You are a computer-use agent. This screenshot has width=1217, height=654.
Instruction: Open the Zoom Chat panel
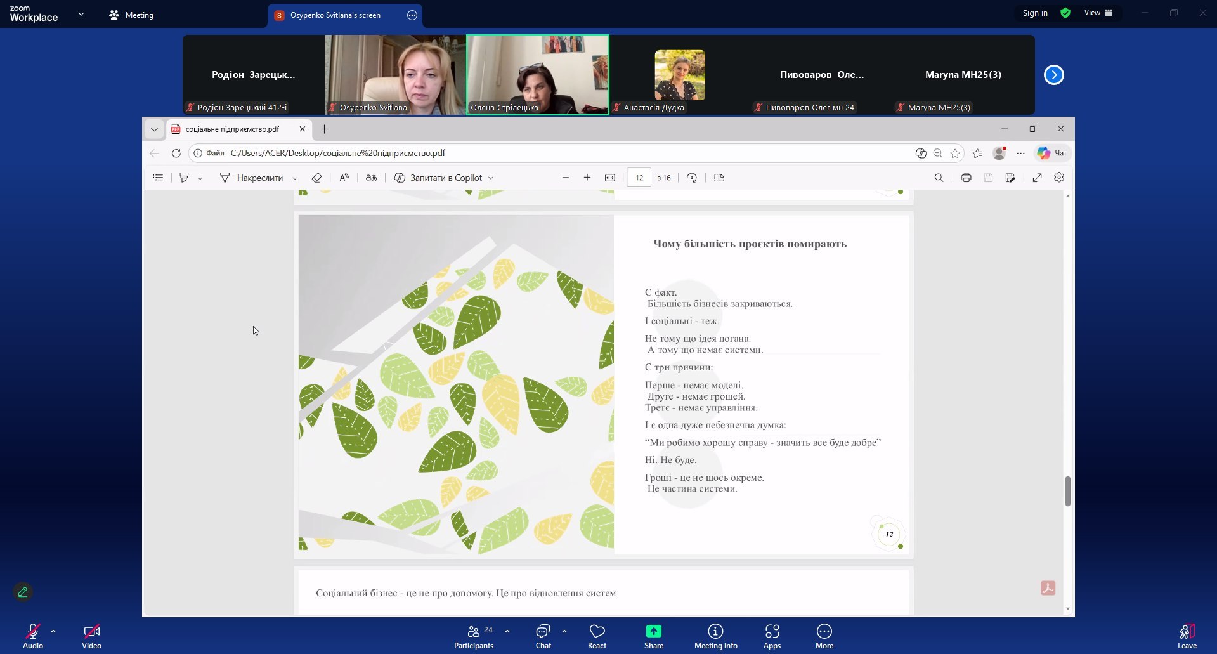click(x=543, y=636)
